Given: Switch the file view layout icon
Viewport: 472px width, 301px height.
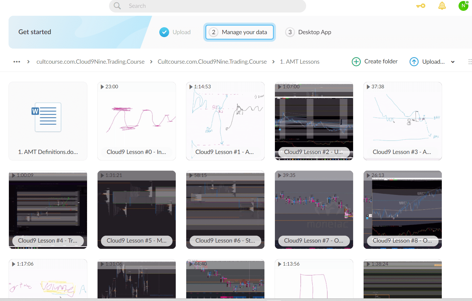Looking at the screenshot, I should pyautogui.click(x=470, y=62).
